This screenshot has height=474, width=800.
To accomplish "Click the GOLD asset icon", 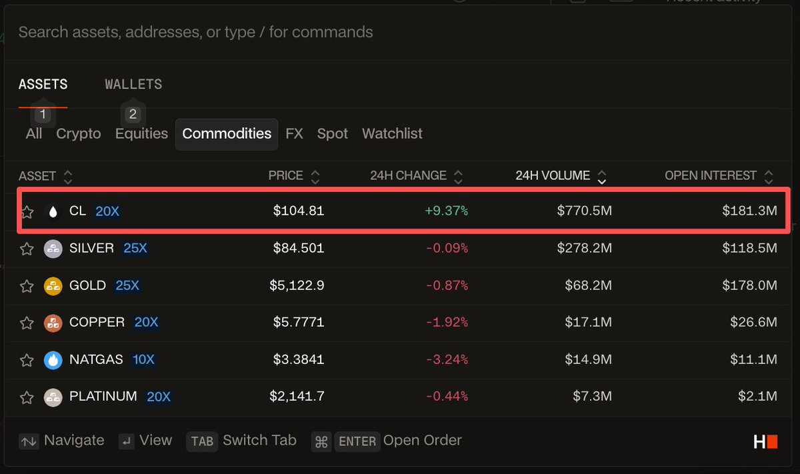I will 53,286.
